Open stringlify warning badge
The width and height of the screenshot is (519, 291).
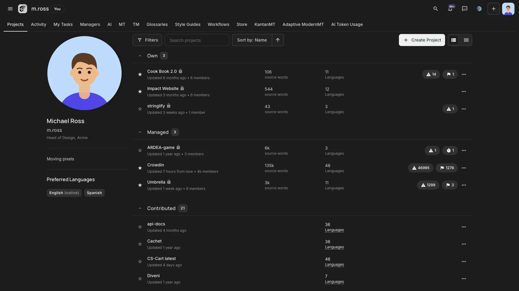450,109
